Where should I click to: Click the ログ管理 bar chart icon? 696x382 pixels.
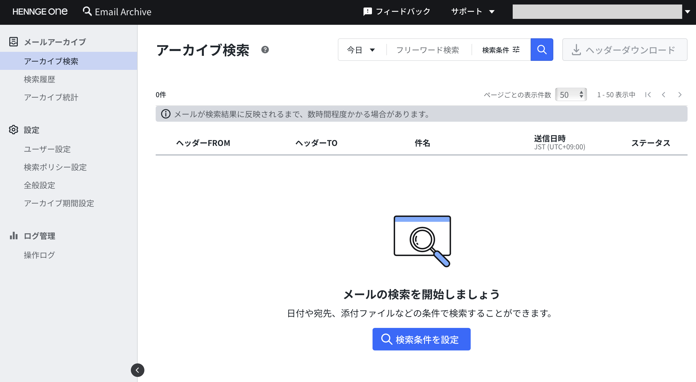point(14,236)
